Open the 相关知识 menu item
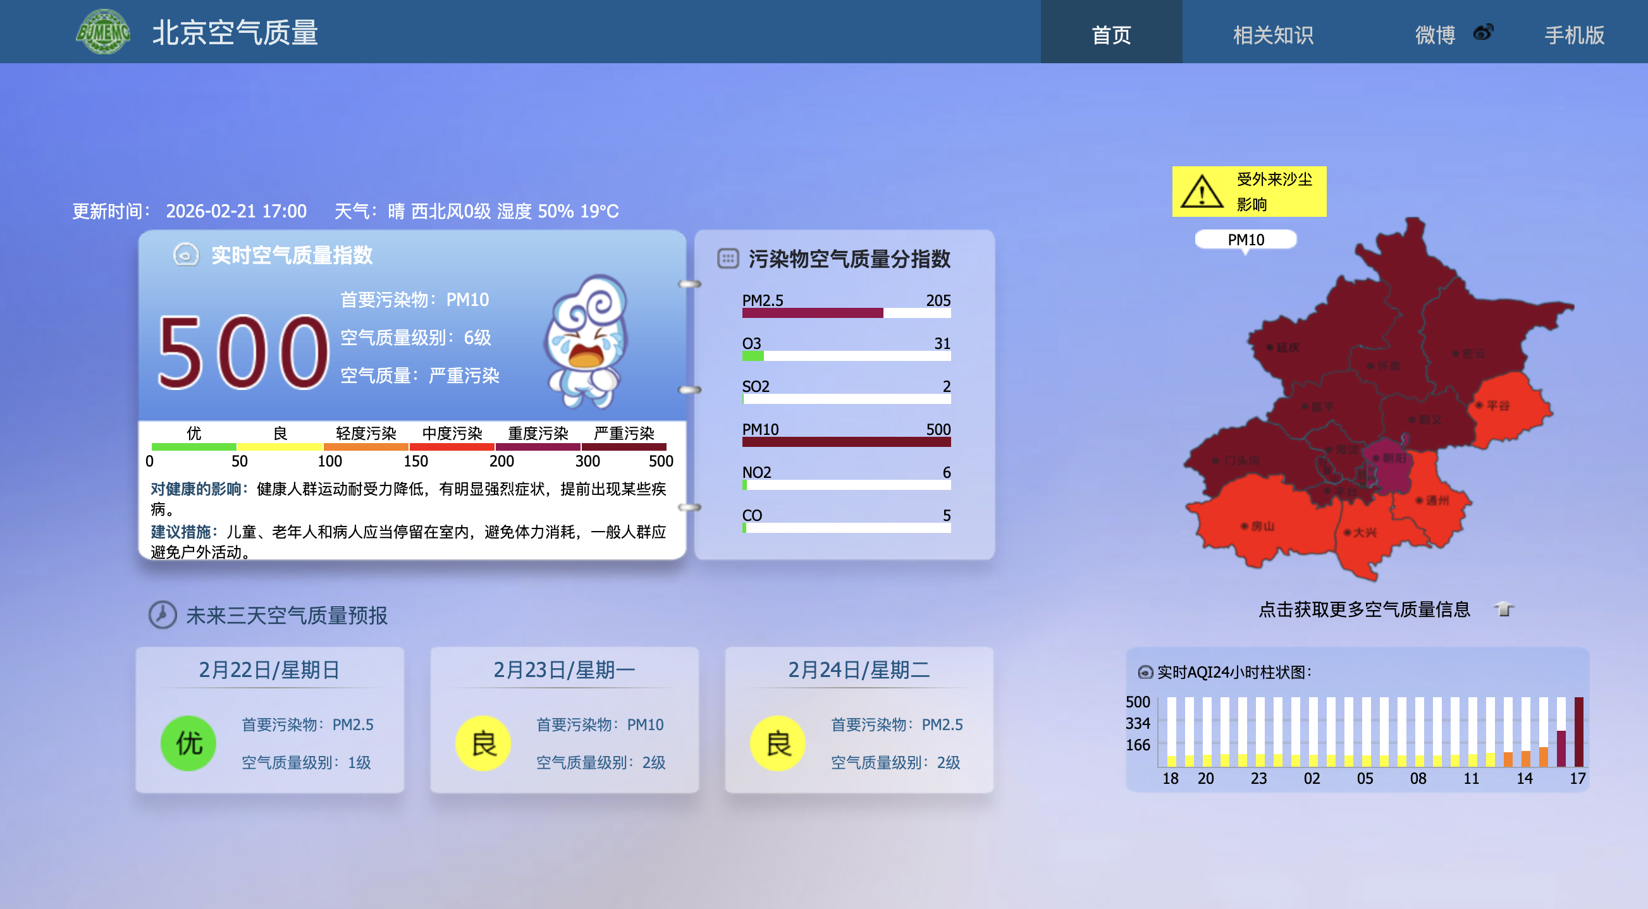 [x=1272, y=35]
